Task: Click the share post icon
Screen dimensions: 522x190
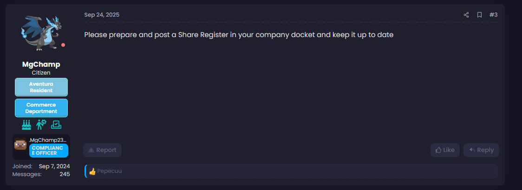Action: 466,15
